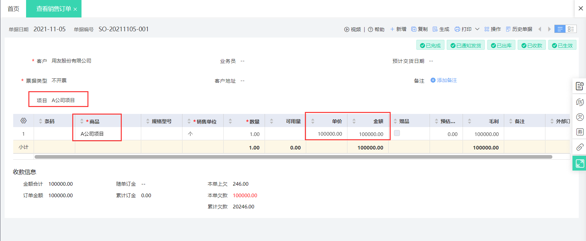Click the unit price 100000.00 cell
The width and height of the screenshot is (586, 241).
click(327, 134)
